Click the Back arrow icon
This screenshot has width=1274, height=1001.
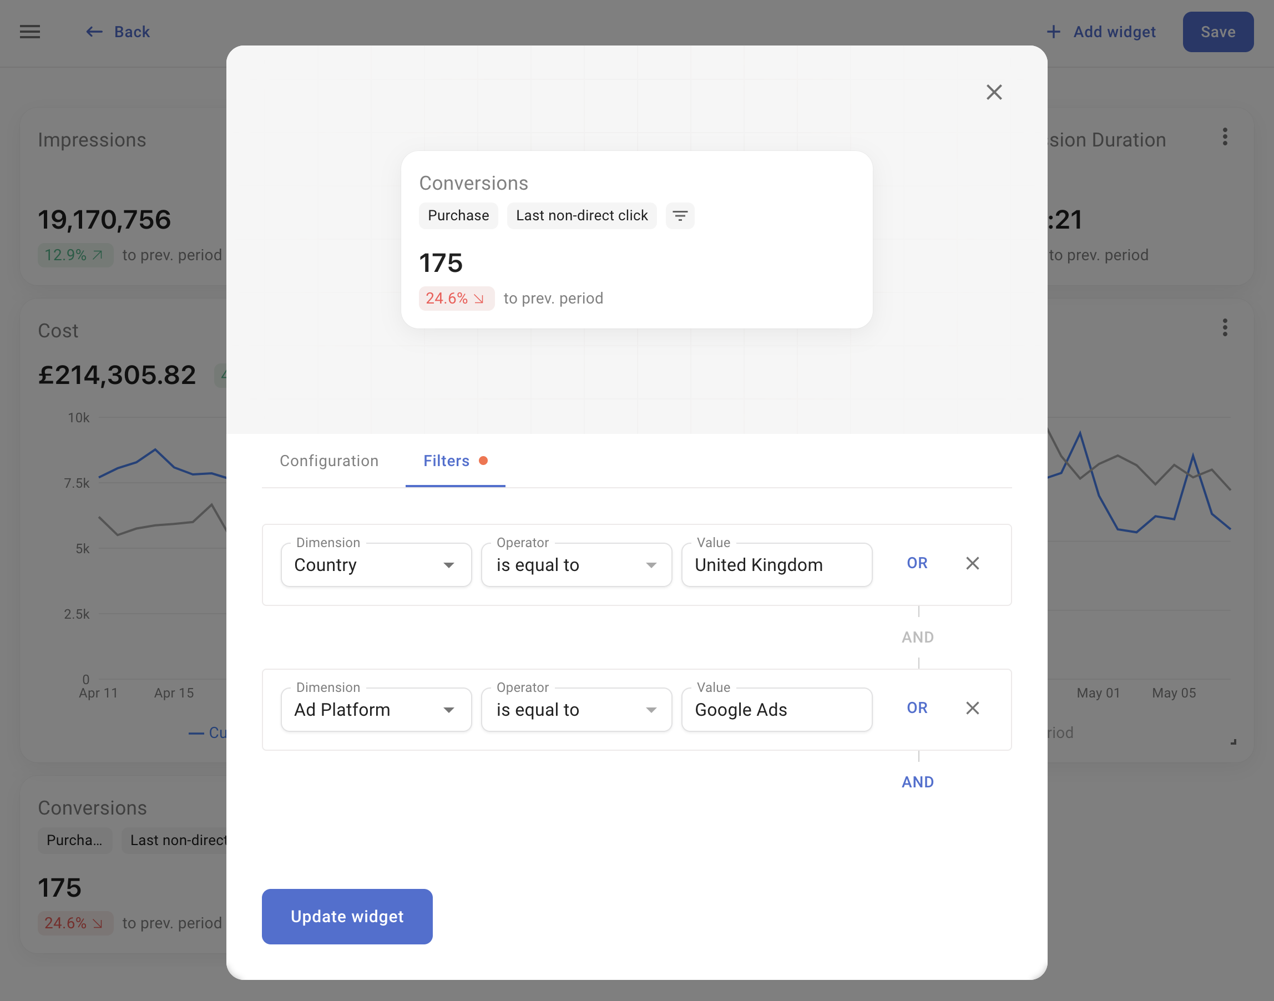click(94, 32)
